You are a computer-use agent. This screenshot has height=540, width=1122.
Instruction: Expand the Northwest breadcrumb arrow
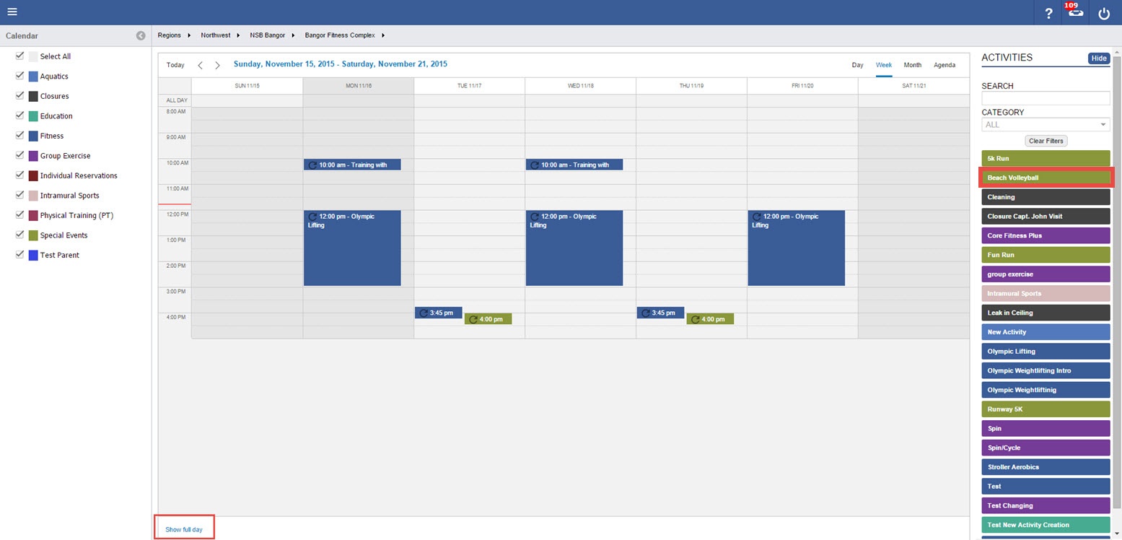click(x=238, y=35)
